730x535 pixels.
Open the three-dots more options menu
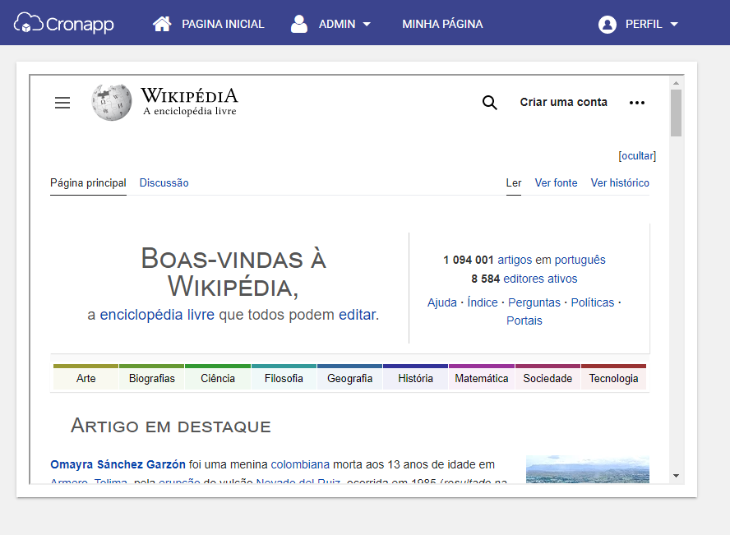point(637,103)
